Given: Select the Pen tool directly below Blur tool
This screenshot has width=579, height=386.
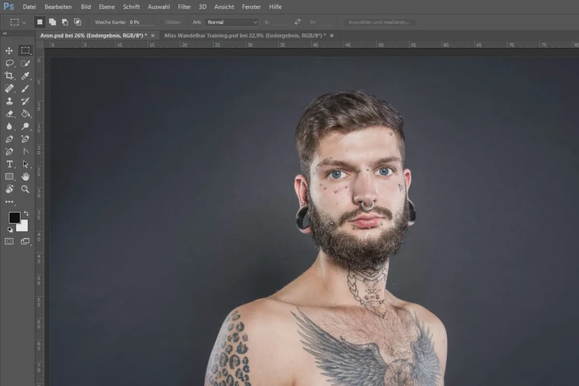Looking at the screenshot, I should [9, 139].
